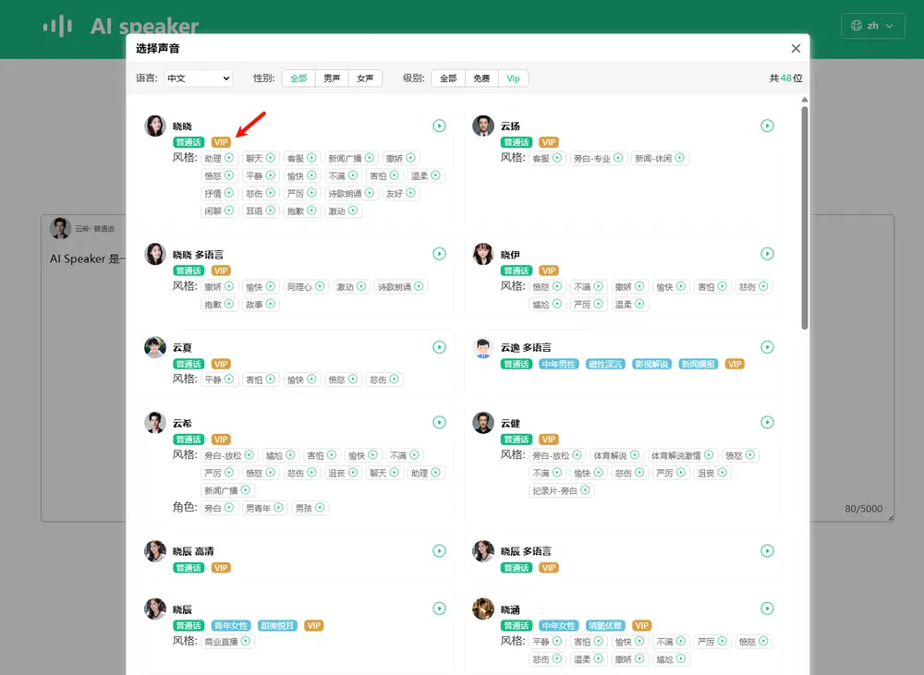Play the 晓晓 voice preview
Screen dimensions: 924x675
click(440, 126)
